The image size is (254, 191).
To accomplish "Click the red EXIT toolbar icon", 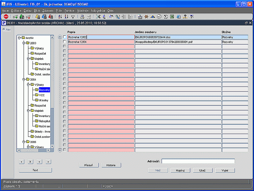I will pyautogui.click(x=6, y=17).
